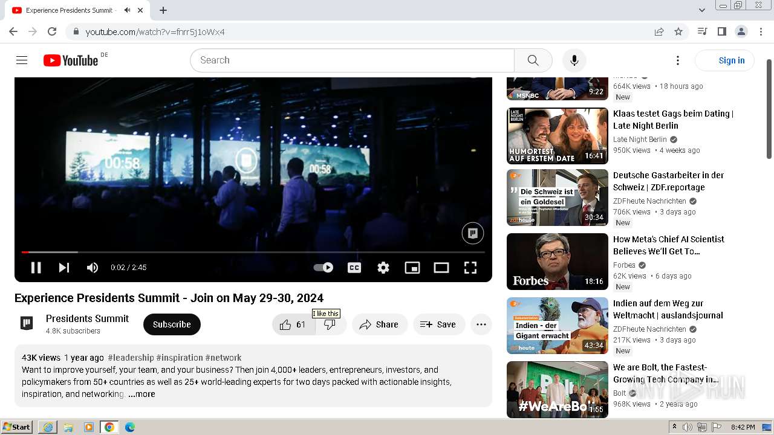Open system tray volume icon
This screenshot has width=774, height=435.
point(688,427)
